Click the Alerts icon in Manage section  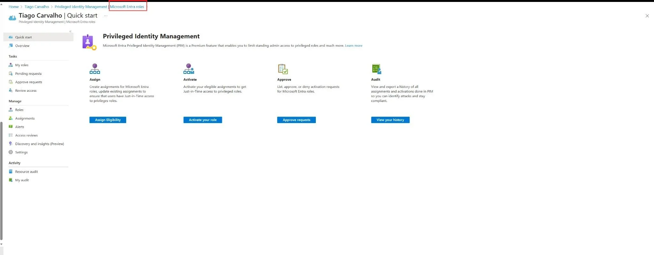[x=11, y=127]
